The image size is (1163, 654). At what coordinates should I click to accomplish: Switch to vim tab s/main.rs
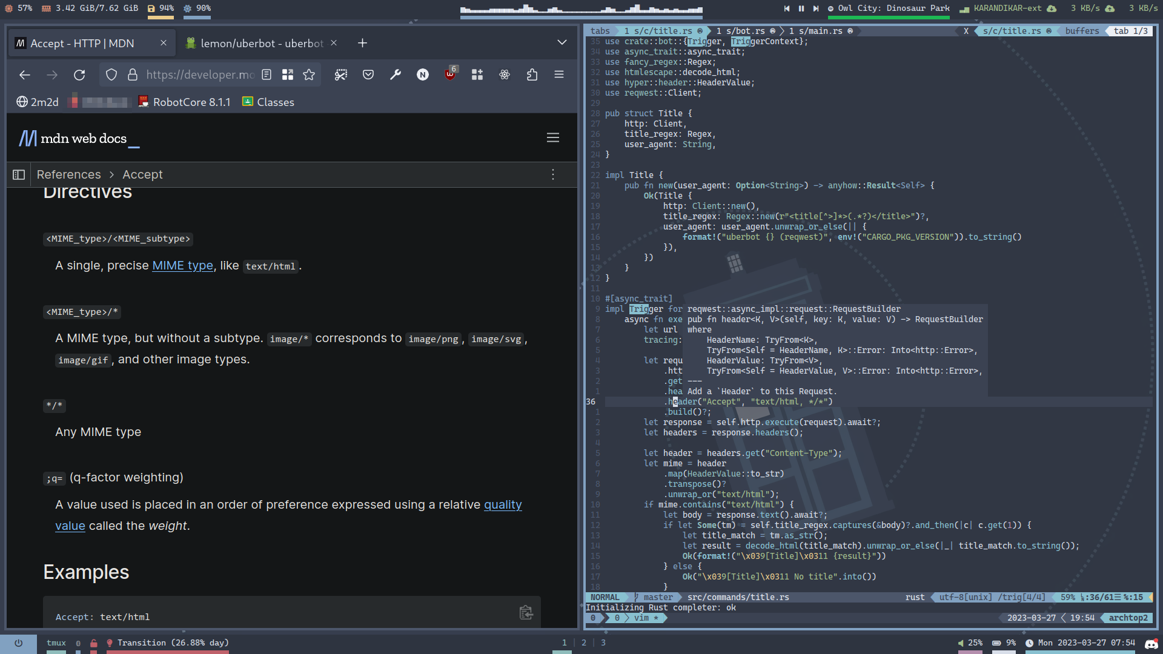[x=820, y=31]
